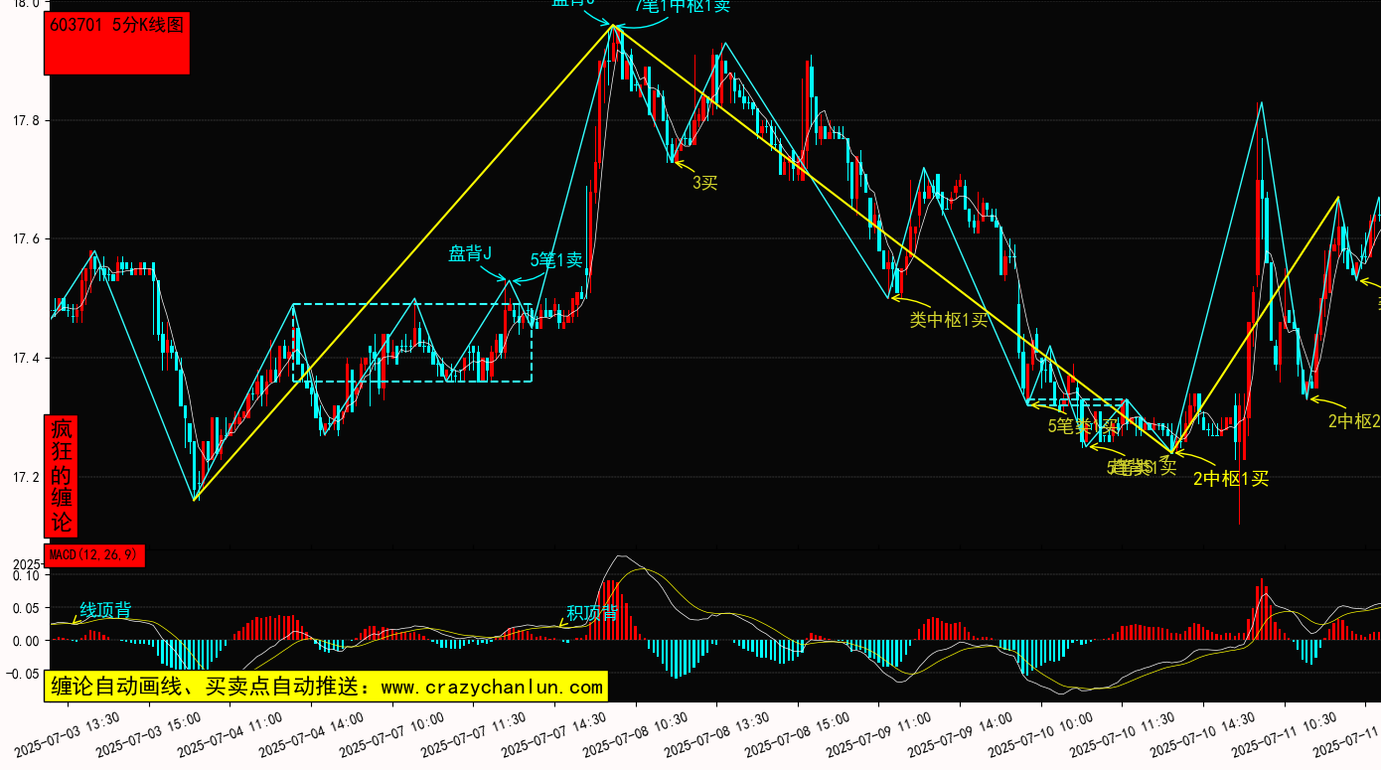The image size is (1381, 770).
Task: Click the 2中枢1买 buy signal label
Action: coord(1231,479)
